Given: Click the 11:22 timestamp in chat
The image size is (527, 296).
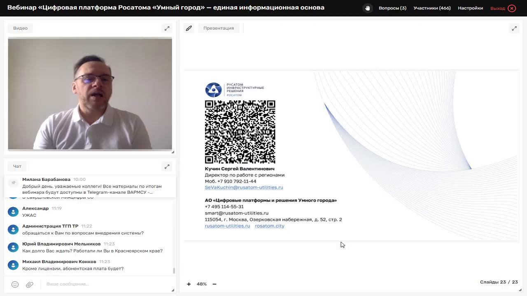Looking at the screenshot, I should click(x=86, y=226).
